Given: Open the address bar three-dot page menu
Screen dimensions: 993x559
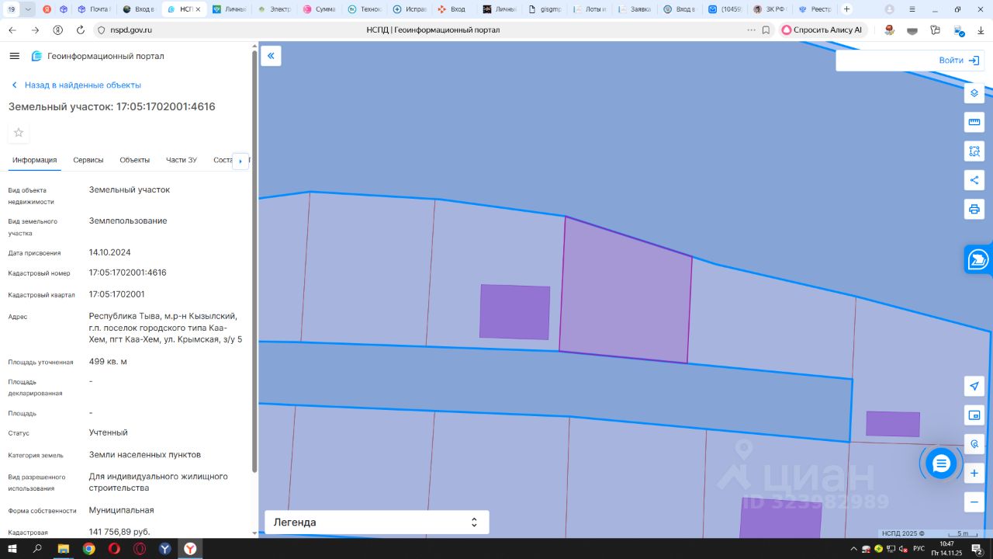Looking at the screenshot, I should click(x=751, y=30).
